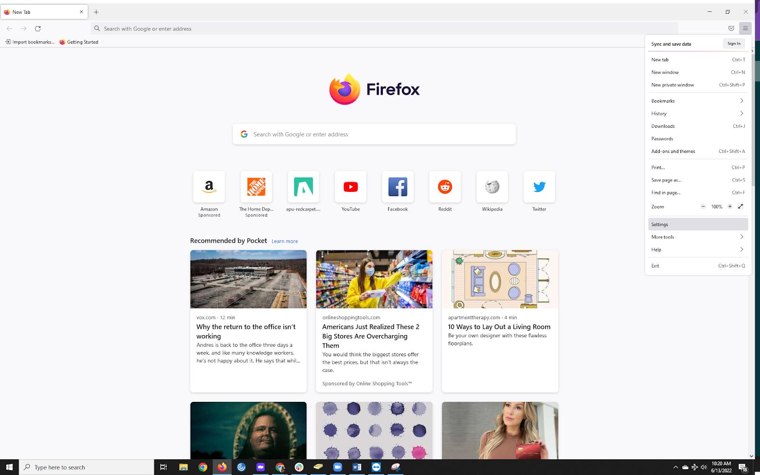
Task: Open Downloads from the menu
Action: click(698, 126)
